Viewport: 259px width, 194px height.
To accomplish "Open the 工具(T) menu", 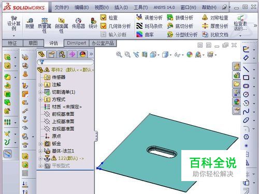I will [141, 8].
